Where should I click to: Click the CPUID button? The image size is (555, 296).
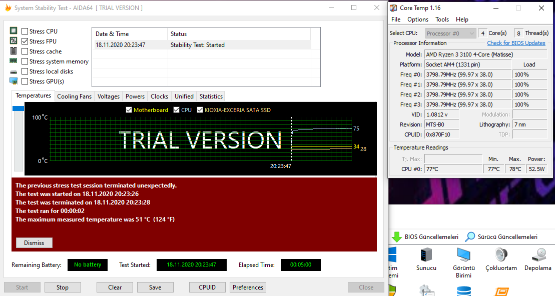(x=207, y=287)
